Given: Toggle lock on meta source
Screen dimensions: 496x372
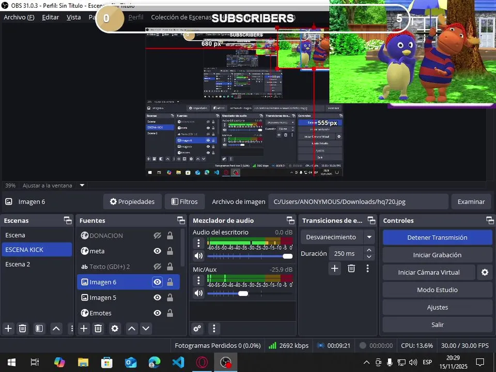Looking at the screenshot, I should click(170, 251).
